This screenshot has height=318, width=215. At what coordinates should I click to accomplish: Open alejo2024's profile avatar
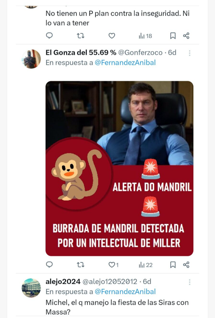pos(31,288)
